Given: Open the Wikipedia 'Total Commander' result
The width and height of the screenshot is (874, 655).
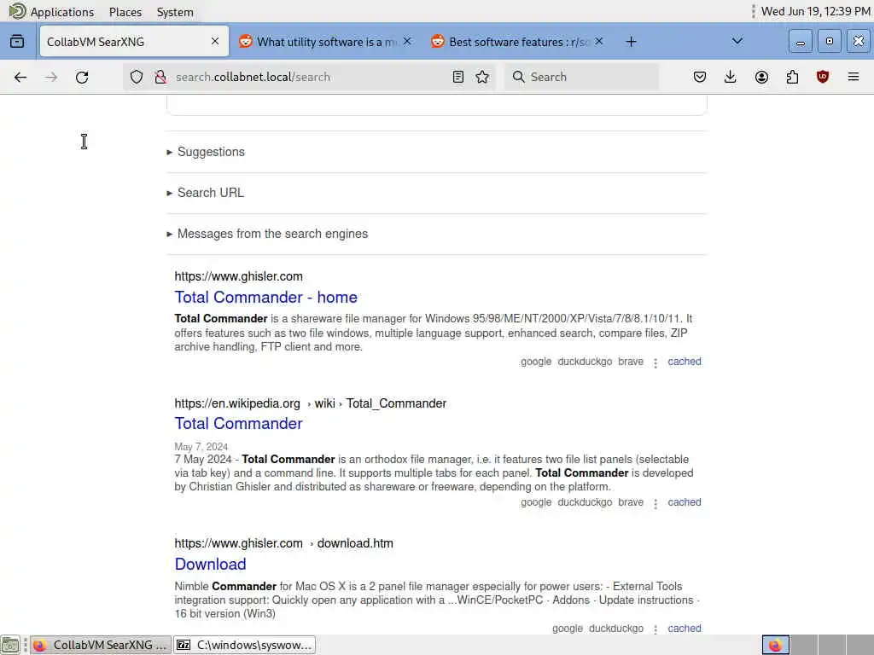Looking at the screenshot, I should [x=239, y=423].
